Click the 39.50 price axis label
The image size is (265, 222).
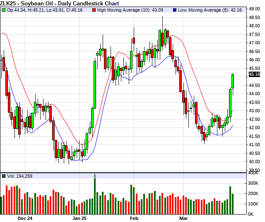pos(254,170)
